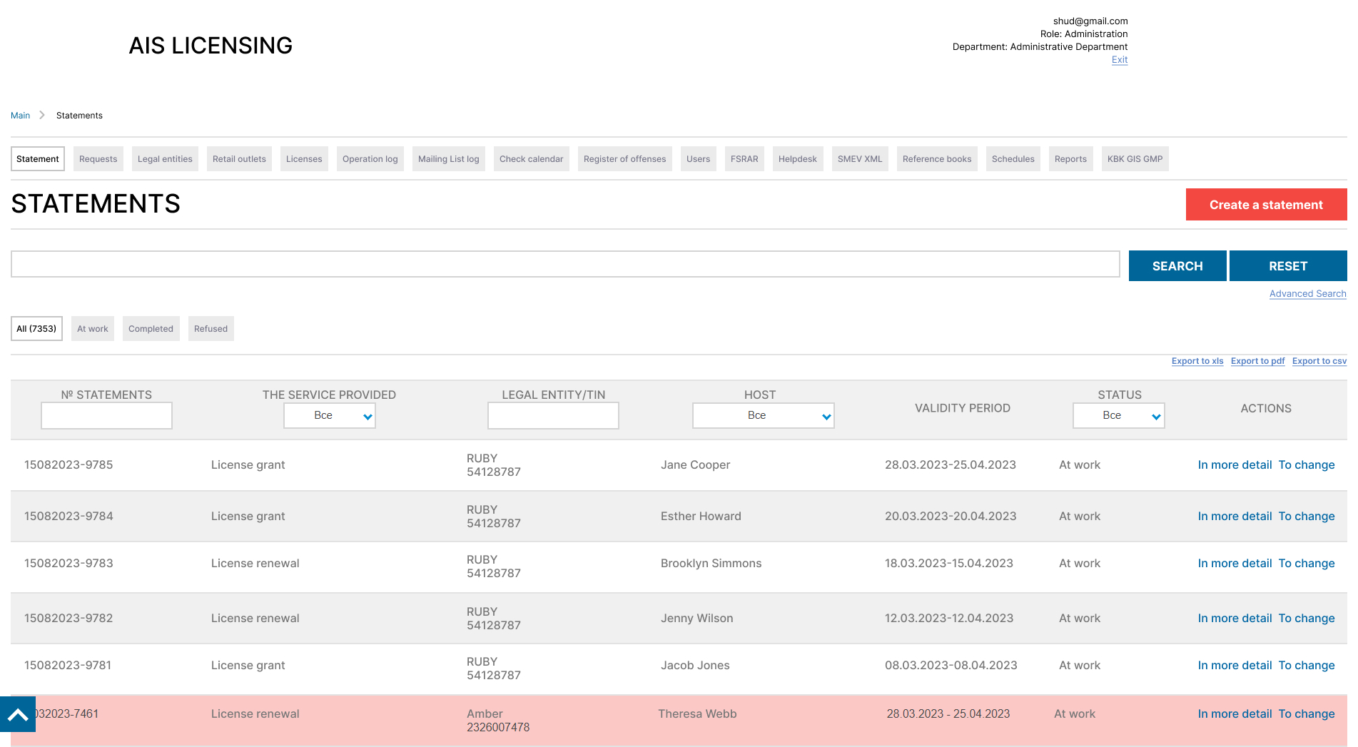This screenshot has height=747, width=1358.
Task: Export the table to csv
Action: pos(1319,361)
